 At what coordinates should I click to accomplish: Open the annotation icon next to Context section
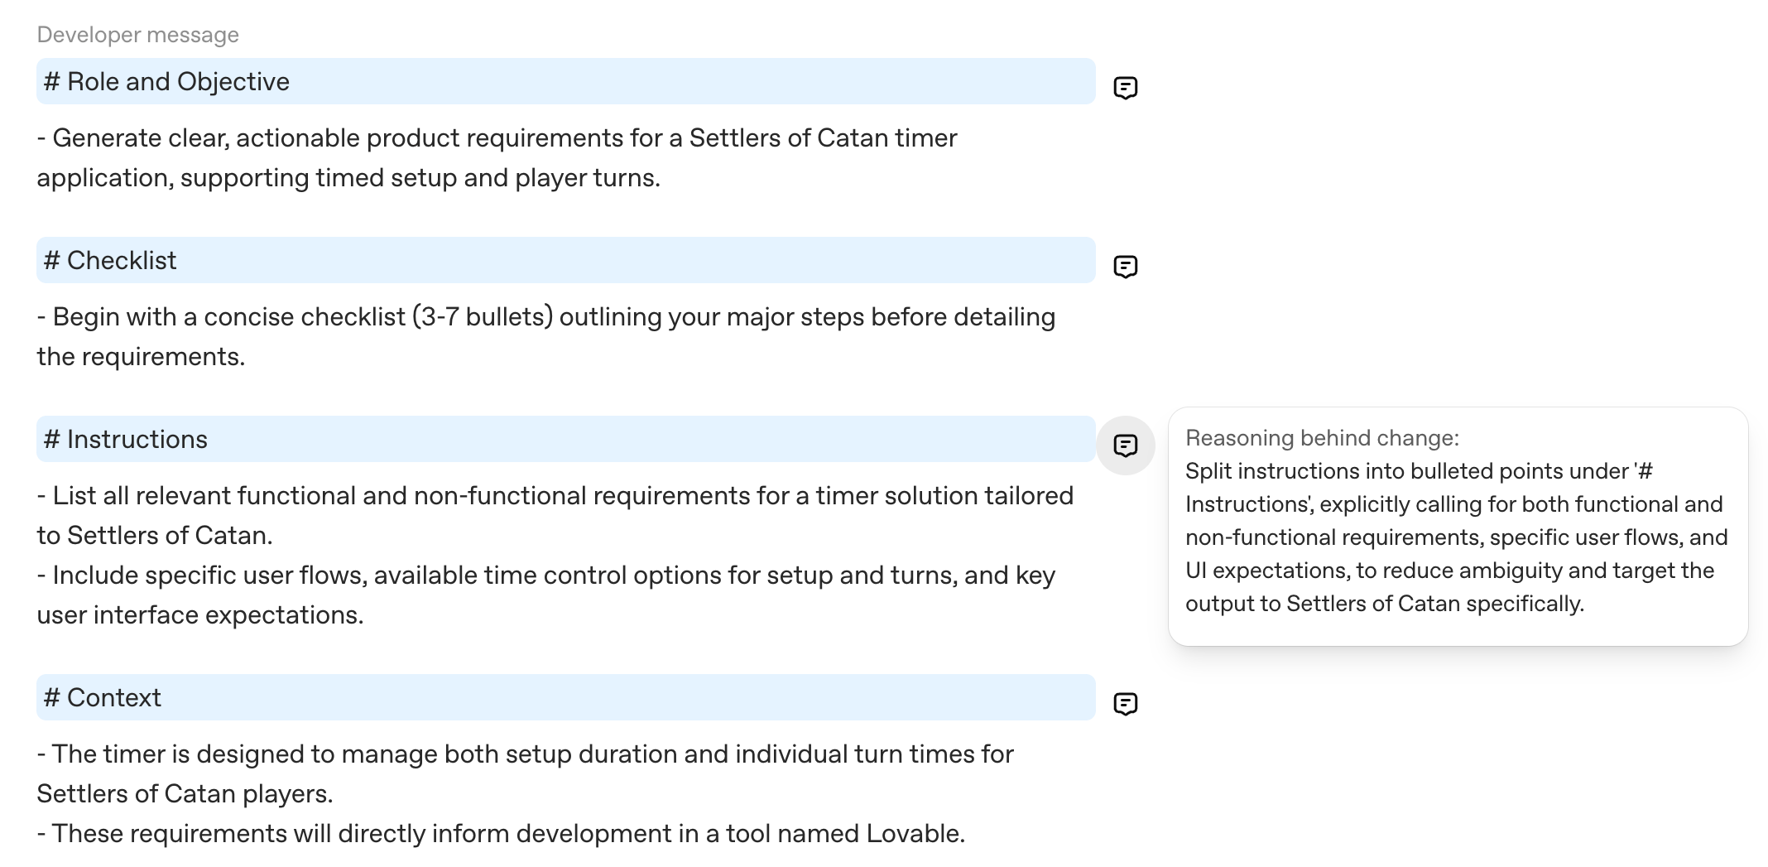[1127, 703]
